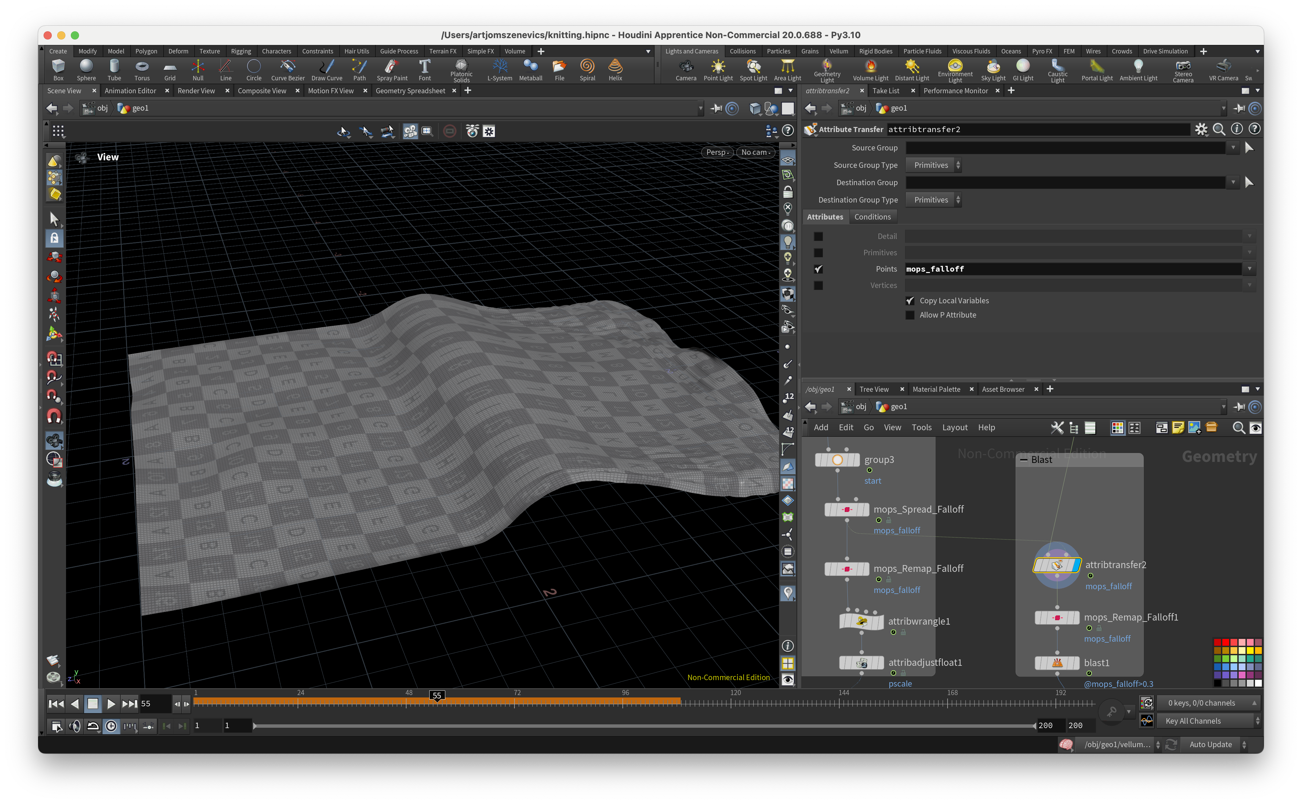Click the blast1 node icon
The image size is (1302, 804).
pos(1057,662)
